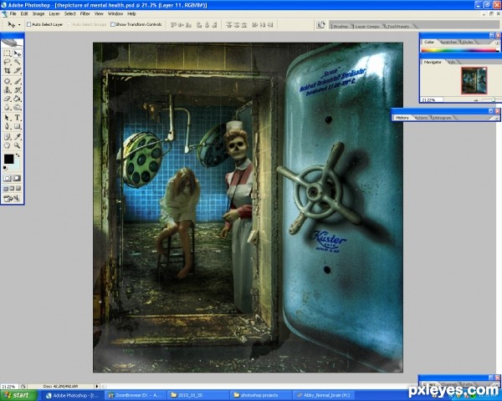Image resolution: width=502 pixels, height=401 pixels.
Task: Switch to the Info tab
Action: click(452, 62)
